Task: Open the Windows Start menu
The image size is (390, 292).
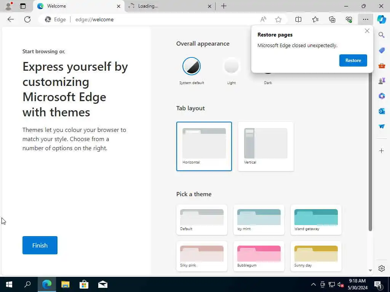Action: click(9, 284)
